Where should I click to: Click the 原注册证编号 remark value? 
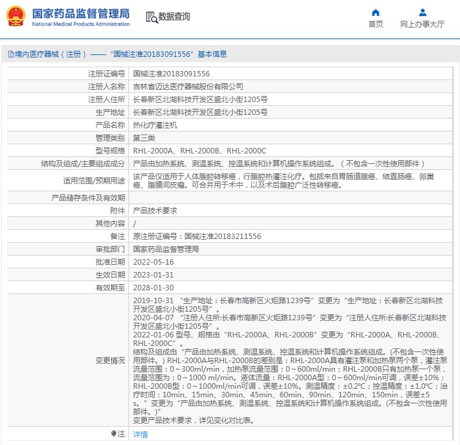point(197,237)
